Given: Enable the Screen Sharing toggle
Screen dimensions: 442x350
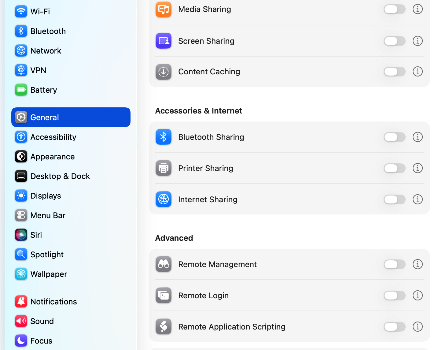Looking at the screenshot, I should click(394, 41).
